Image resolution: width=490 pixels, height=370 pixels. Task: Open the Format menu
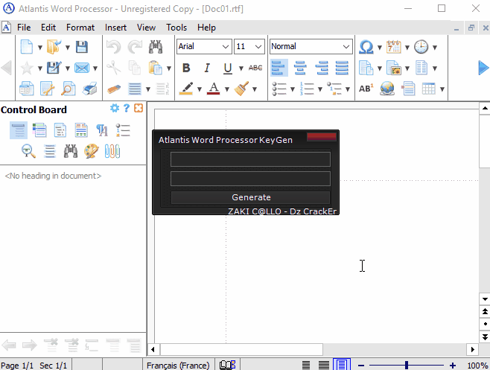80,28
